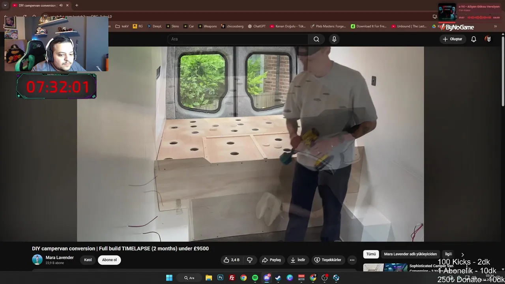Open the ChatGPT bookmark
Viewport: 505px width, 284px height.
pyautogui.click(x=257, y=26)
